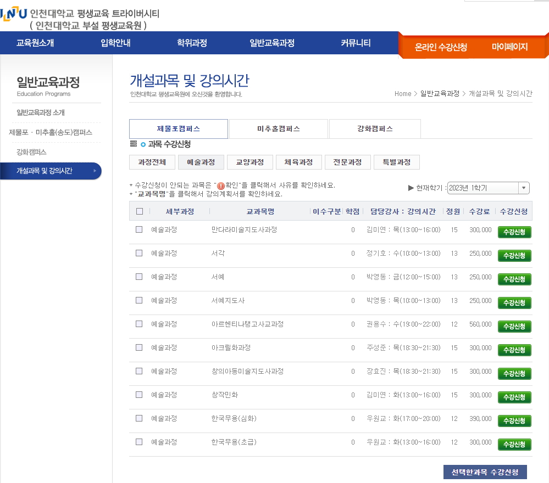Open the 커뮤니티 main menu
This screenshot has width=549, height=483.
[x=356, y=43]
